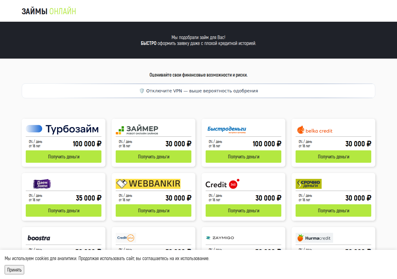Select the 30 000 ₽ amount on Credit 365
The image size is (397, 279).
coord(268,198)
